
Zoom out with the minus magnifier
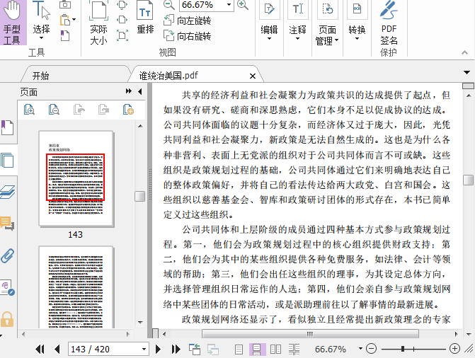(x=168, y=4)
